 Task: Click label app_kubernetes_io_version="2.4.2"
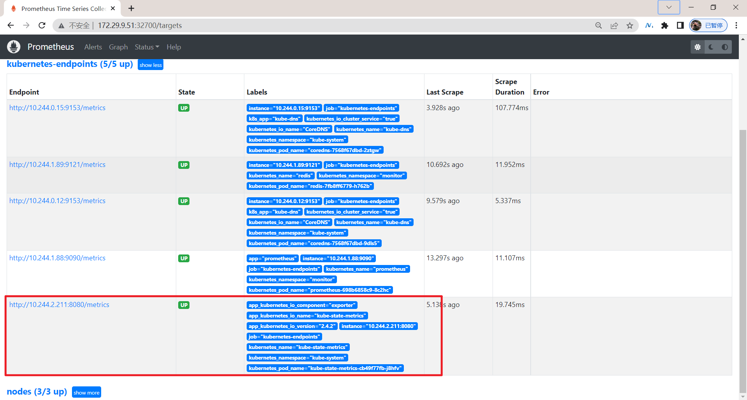coord(292,326)
